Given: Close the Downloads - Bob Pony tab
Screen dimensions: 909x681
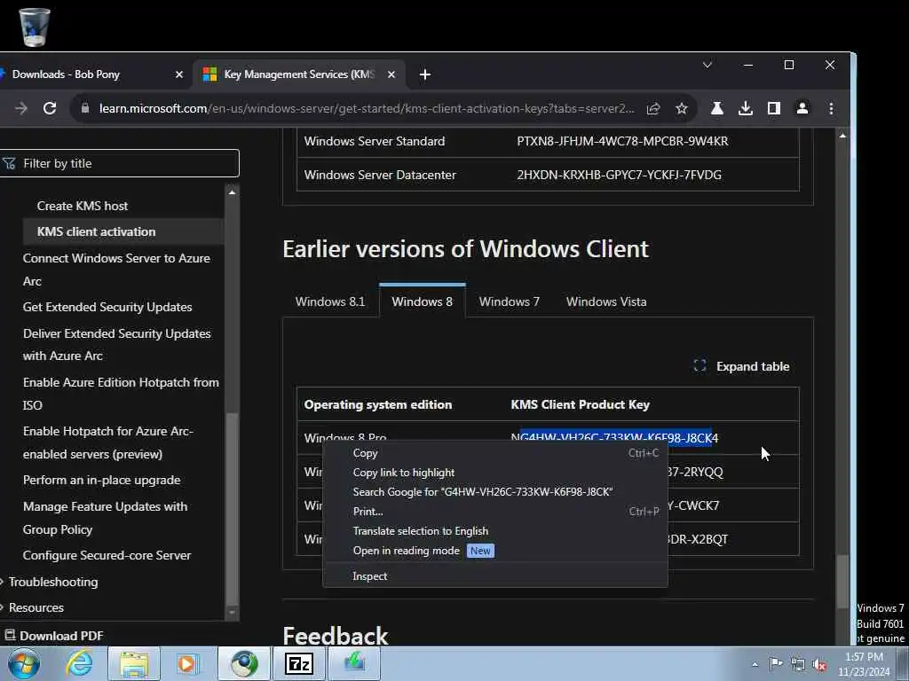Looking at the screenshot, I should [x=179, y=74].
